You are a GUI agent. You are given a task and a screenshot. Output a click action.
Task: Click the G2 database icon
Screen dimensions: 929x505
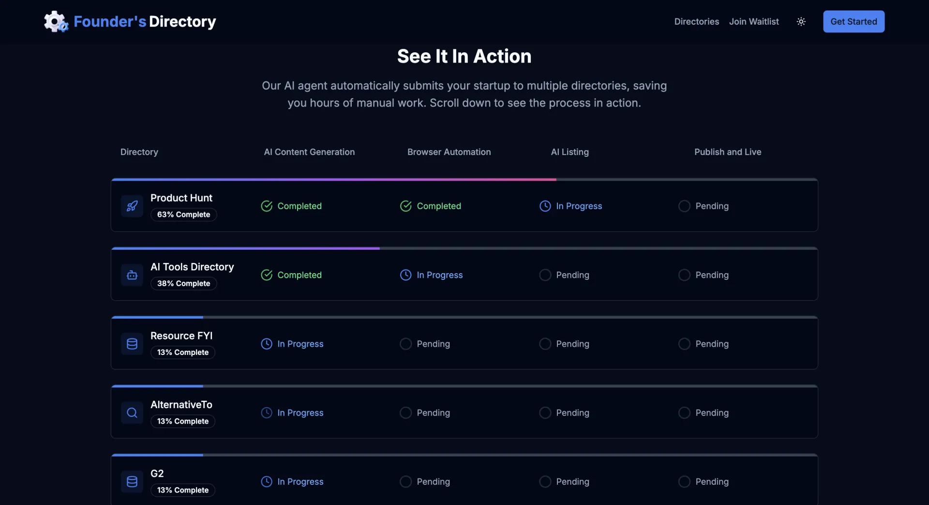132,482
